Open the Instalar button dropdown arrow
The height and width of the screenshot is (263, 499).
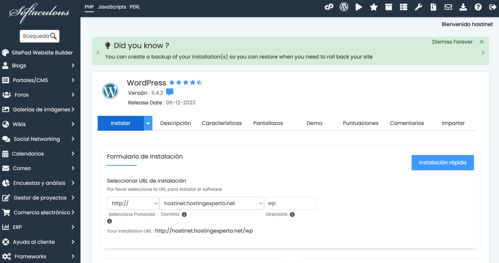[x=148, y=123]
